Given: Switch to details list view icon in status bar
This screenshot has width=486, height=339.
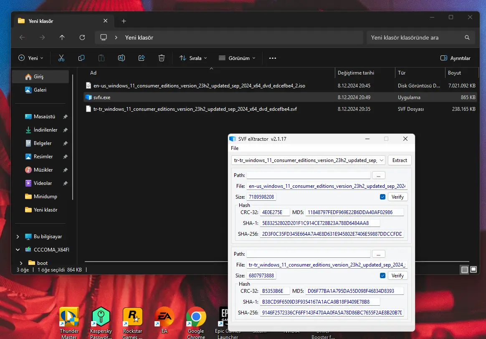Looking at the screenshot, I should [x=464, y=270].
